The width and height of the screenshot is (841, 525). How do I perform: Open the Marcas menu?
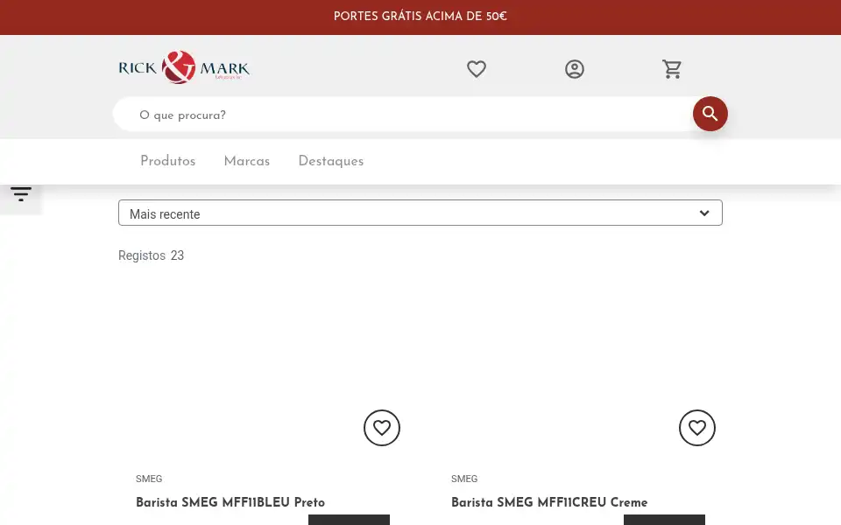[247, 161]
